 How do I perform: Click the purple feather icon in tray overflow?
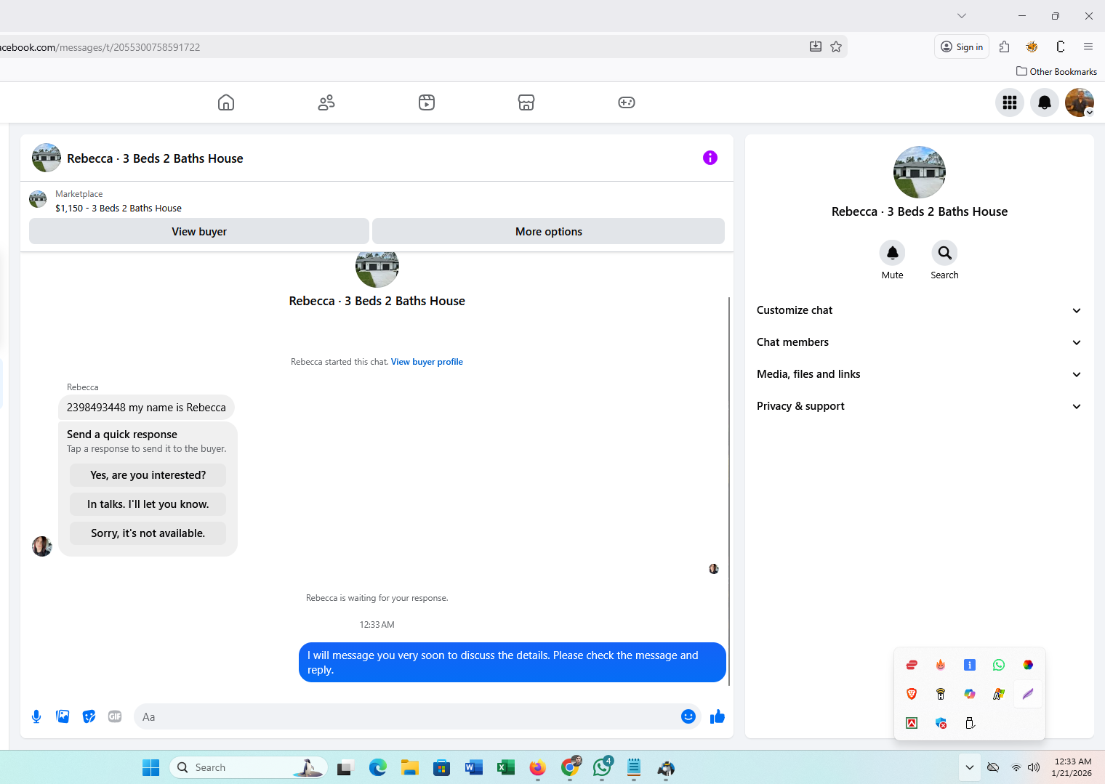(1028, 694)
